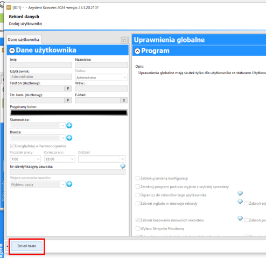
Task: Toggle Wyłącz Skrzynkę Pocztową checkbox
Action: tap(138, 228)
